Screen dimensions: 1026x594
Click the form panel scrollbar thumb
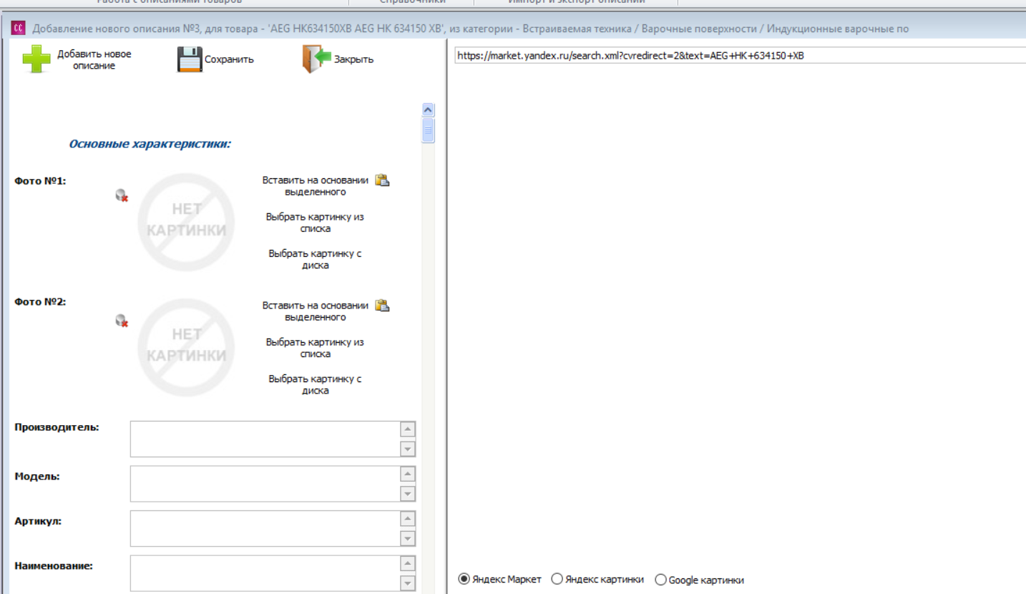click(429, 131)
